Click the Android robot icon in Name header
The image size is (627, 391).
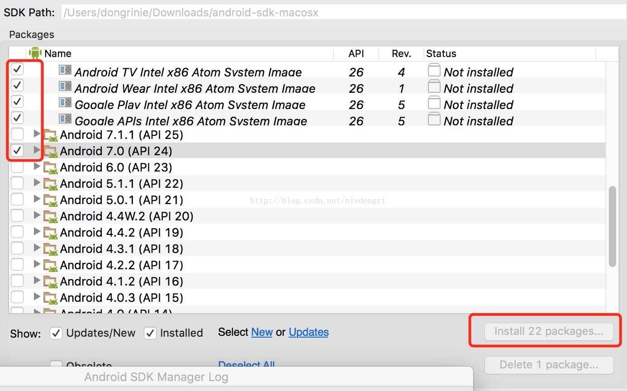pyautogui.click(x=35, y=53)
